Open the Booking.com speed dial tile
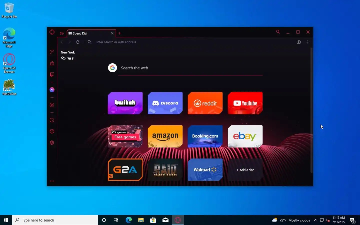 pyautogui.click(x=205, y=136)
